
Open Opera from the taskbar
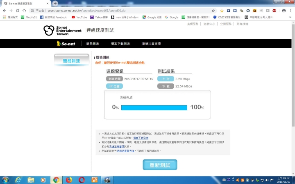tap(82, 180)
